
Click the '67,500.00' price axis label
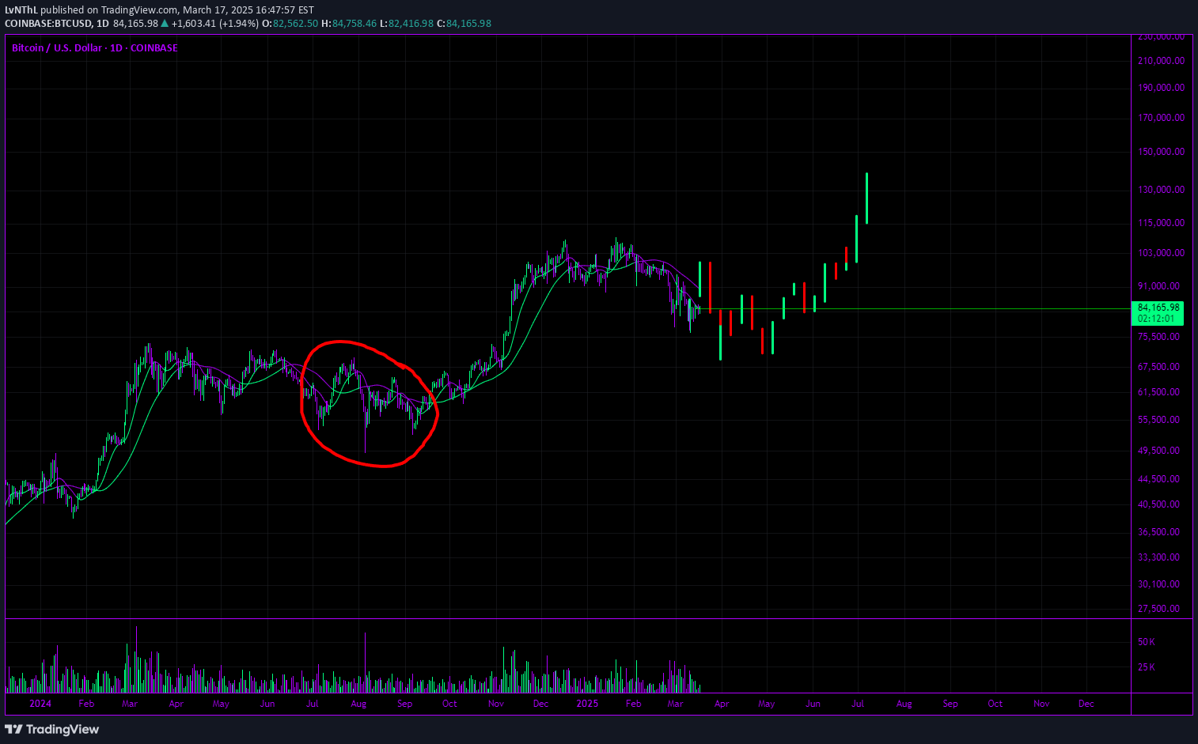tap(1158, 367)
